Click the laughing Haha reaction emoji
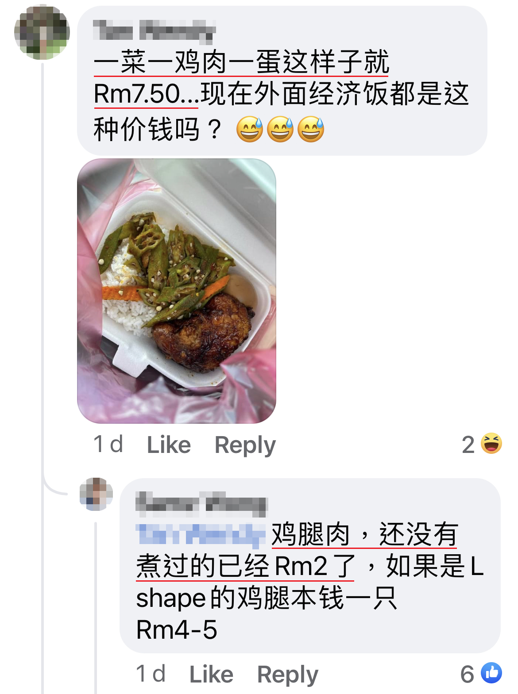 coord(491,444)
